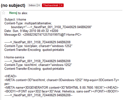Click the 'boundary=' header line
Image resolution: width=130 pixels, height=100 pixels.
(52, 27)
